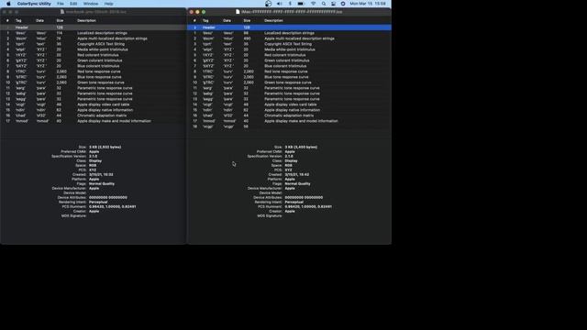Click document icon in left window title bar
Image resolution: width=587 pixels, height=330 pixels.
(62, 12)
